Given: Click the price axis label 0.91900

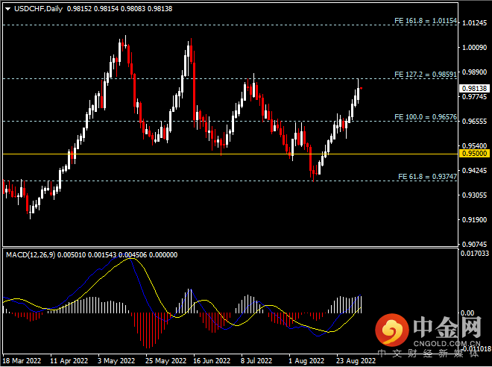Looking at the screenshot, I should (474, 220).
